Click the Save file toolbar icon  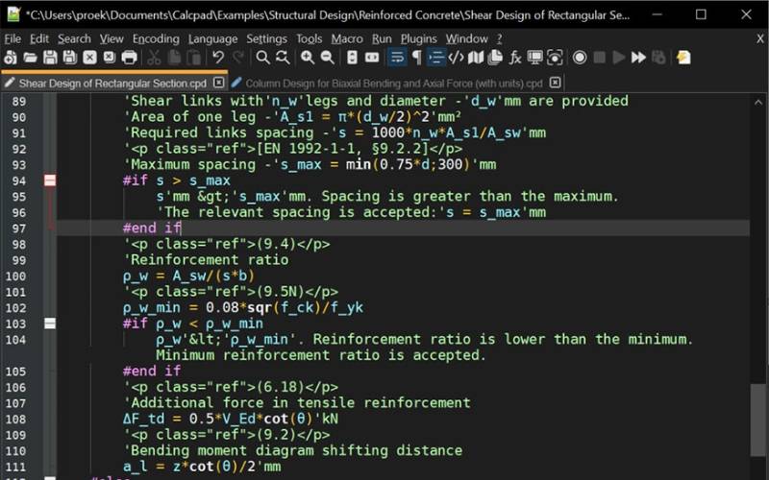point(49,59)
